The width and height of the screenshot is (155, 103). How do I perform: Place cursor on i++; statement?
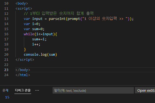[x=36, y=44]
